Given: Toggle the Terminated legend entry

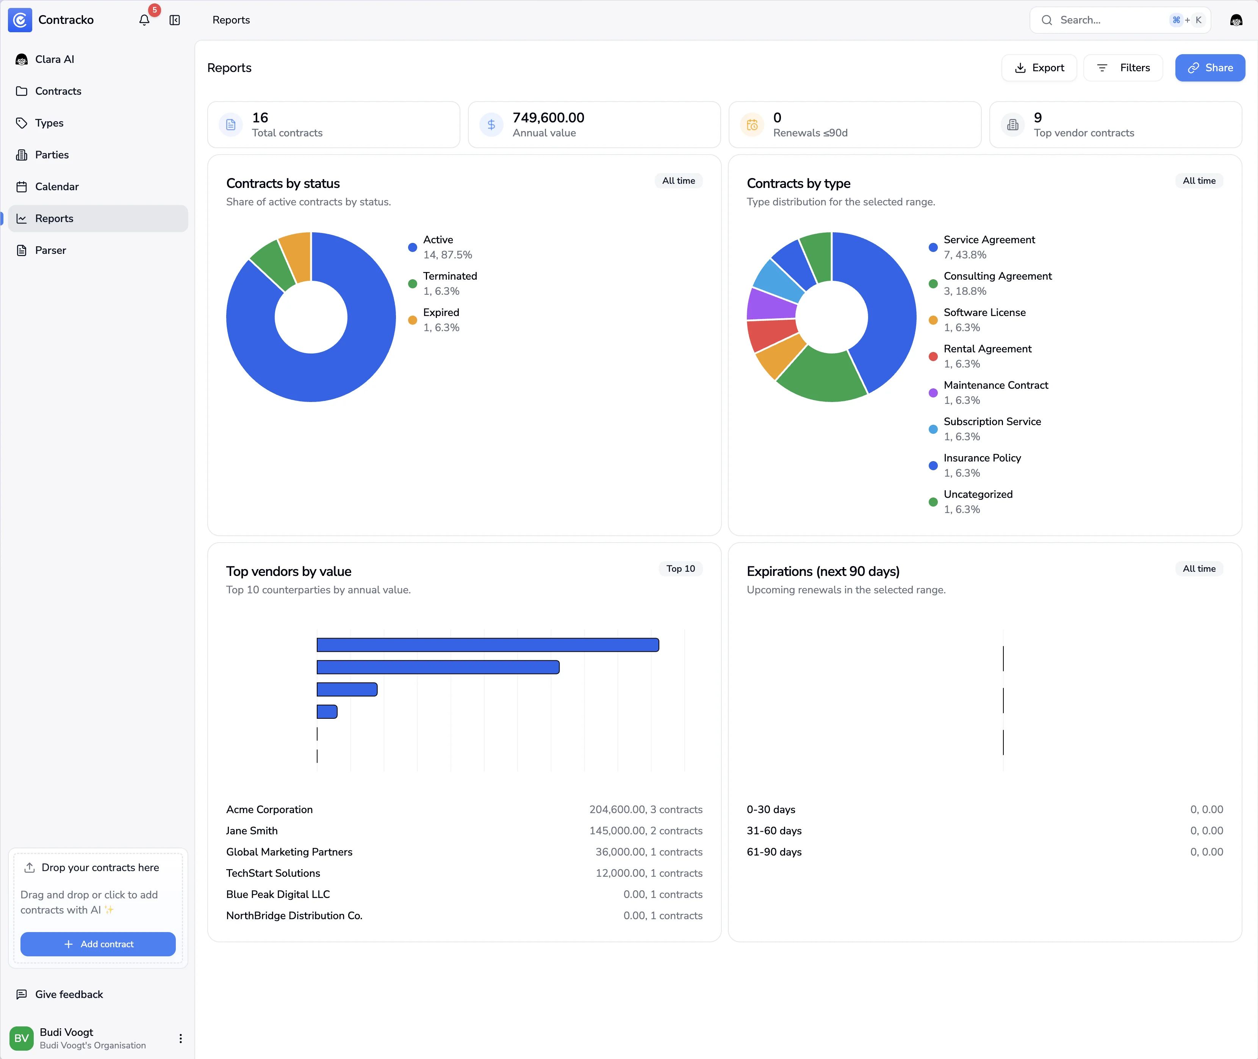Looking at the screenshot, I should (x=450, y=283).
